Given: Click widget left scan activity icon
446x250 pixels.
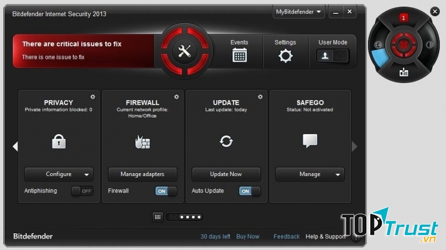Looking at the screenshot, I should (377, 45).
